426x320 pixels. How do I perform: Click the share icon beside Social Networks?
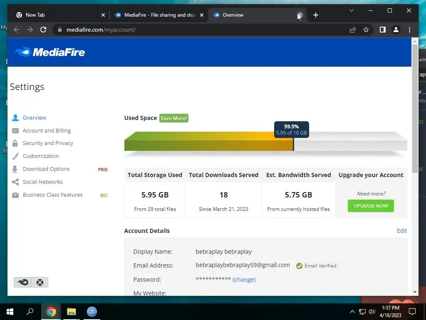point(15,182)
